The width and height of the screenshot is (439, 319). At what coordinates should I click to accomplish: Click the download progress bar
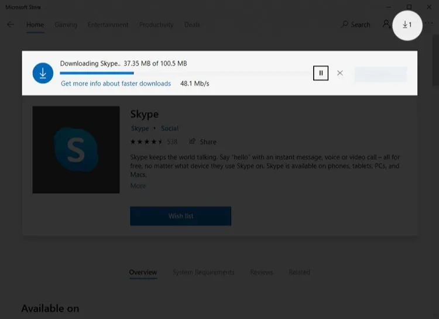coord(185,73)
